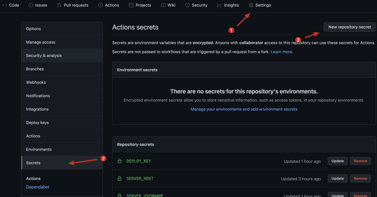Screen dimensions: 377x197
Task: Open the Settings tab
Action: tap(260, 5)
